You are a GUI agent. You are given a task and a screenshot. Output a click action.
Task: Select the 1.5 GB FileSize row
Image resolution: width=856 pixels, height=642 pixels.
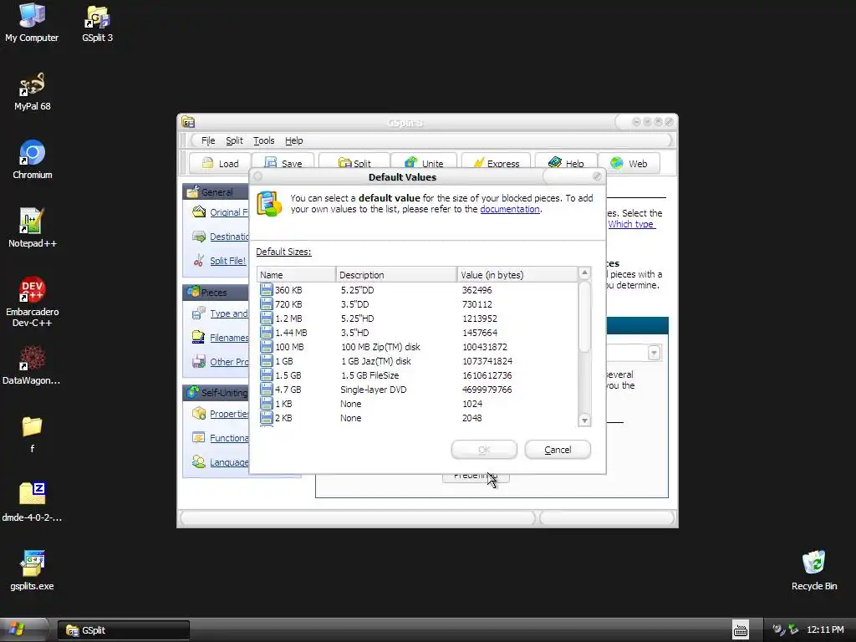(x=418, y=375)
